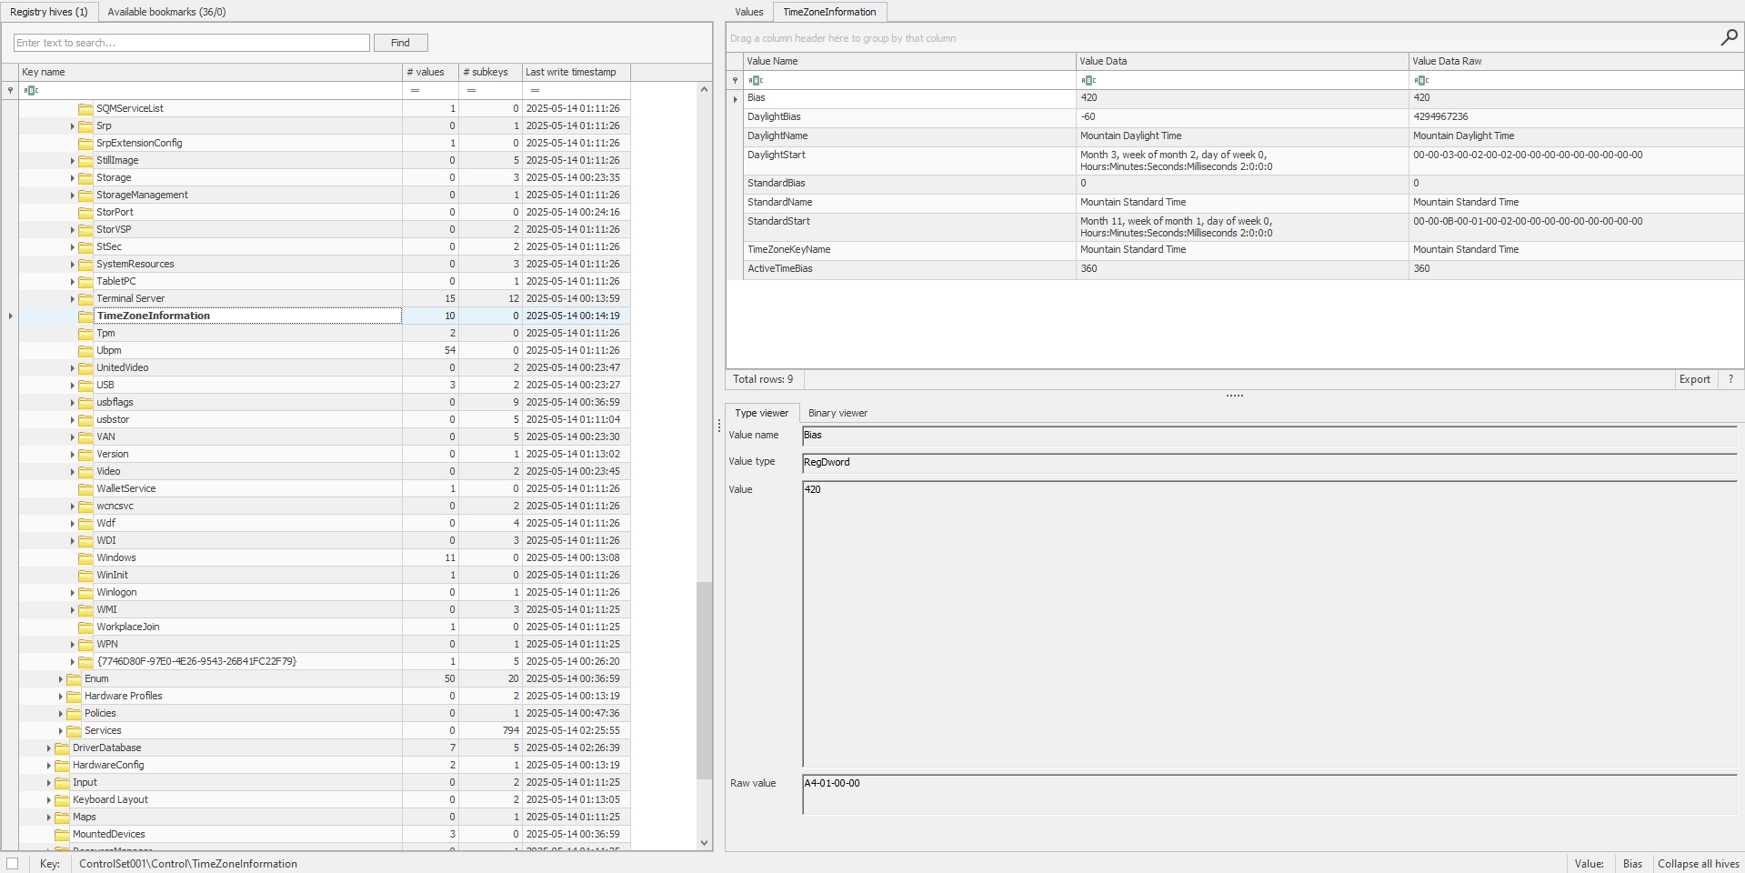Click Collapse all hives
The image size is (1745, 873).
(x=1698, y=864)
